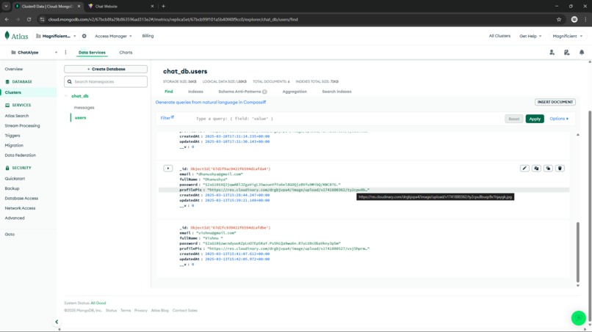Reset the filter query
This screenshot has width=592, height=332.
point(514,119)
